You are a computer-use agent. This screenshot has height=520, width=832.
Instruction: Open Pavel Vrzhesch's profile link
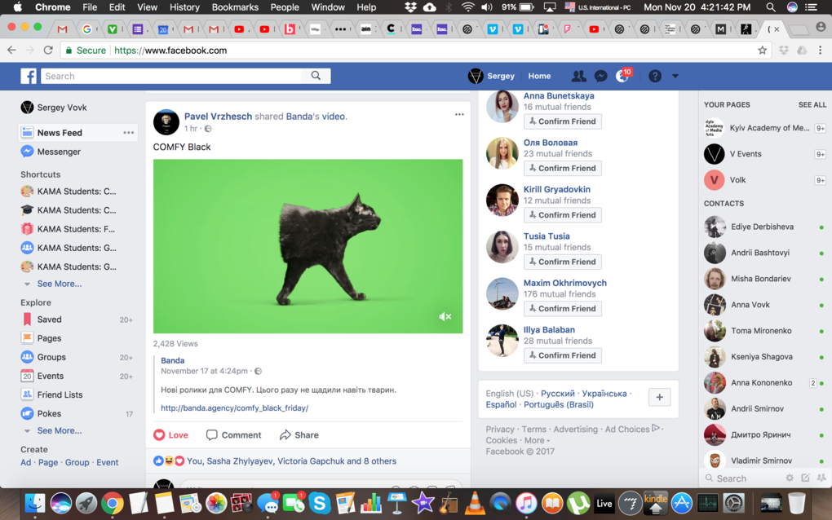click(218, 116)
